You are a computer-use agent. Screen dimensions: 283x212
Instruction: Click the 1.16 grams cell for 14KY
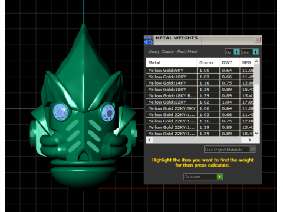tap(208, 83)
